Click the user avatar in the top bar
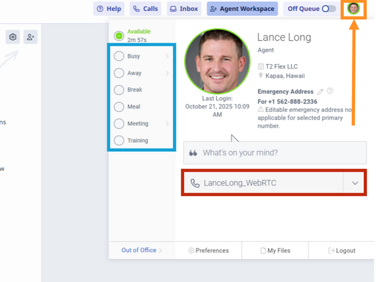The width and height of the screenshot is (376, 282). click(x=354, y=9)
